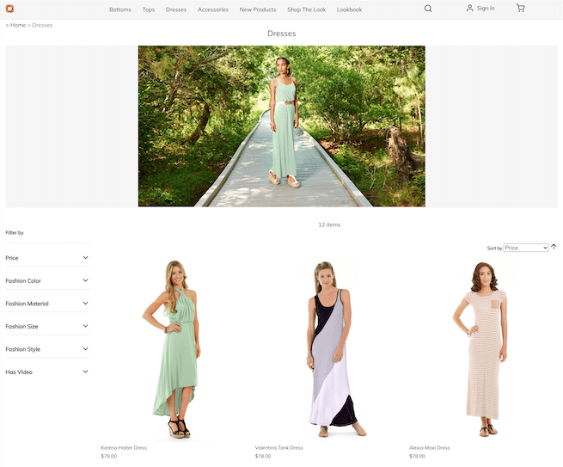
Task: Click the Filter by heading
Action: tap(15, 233)
